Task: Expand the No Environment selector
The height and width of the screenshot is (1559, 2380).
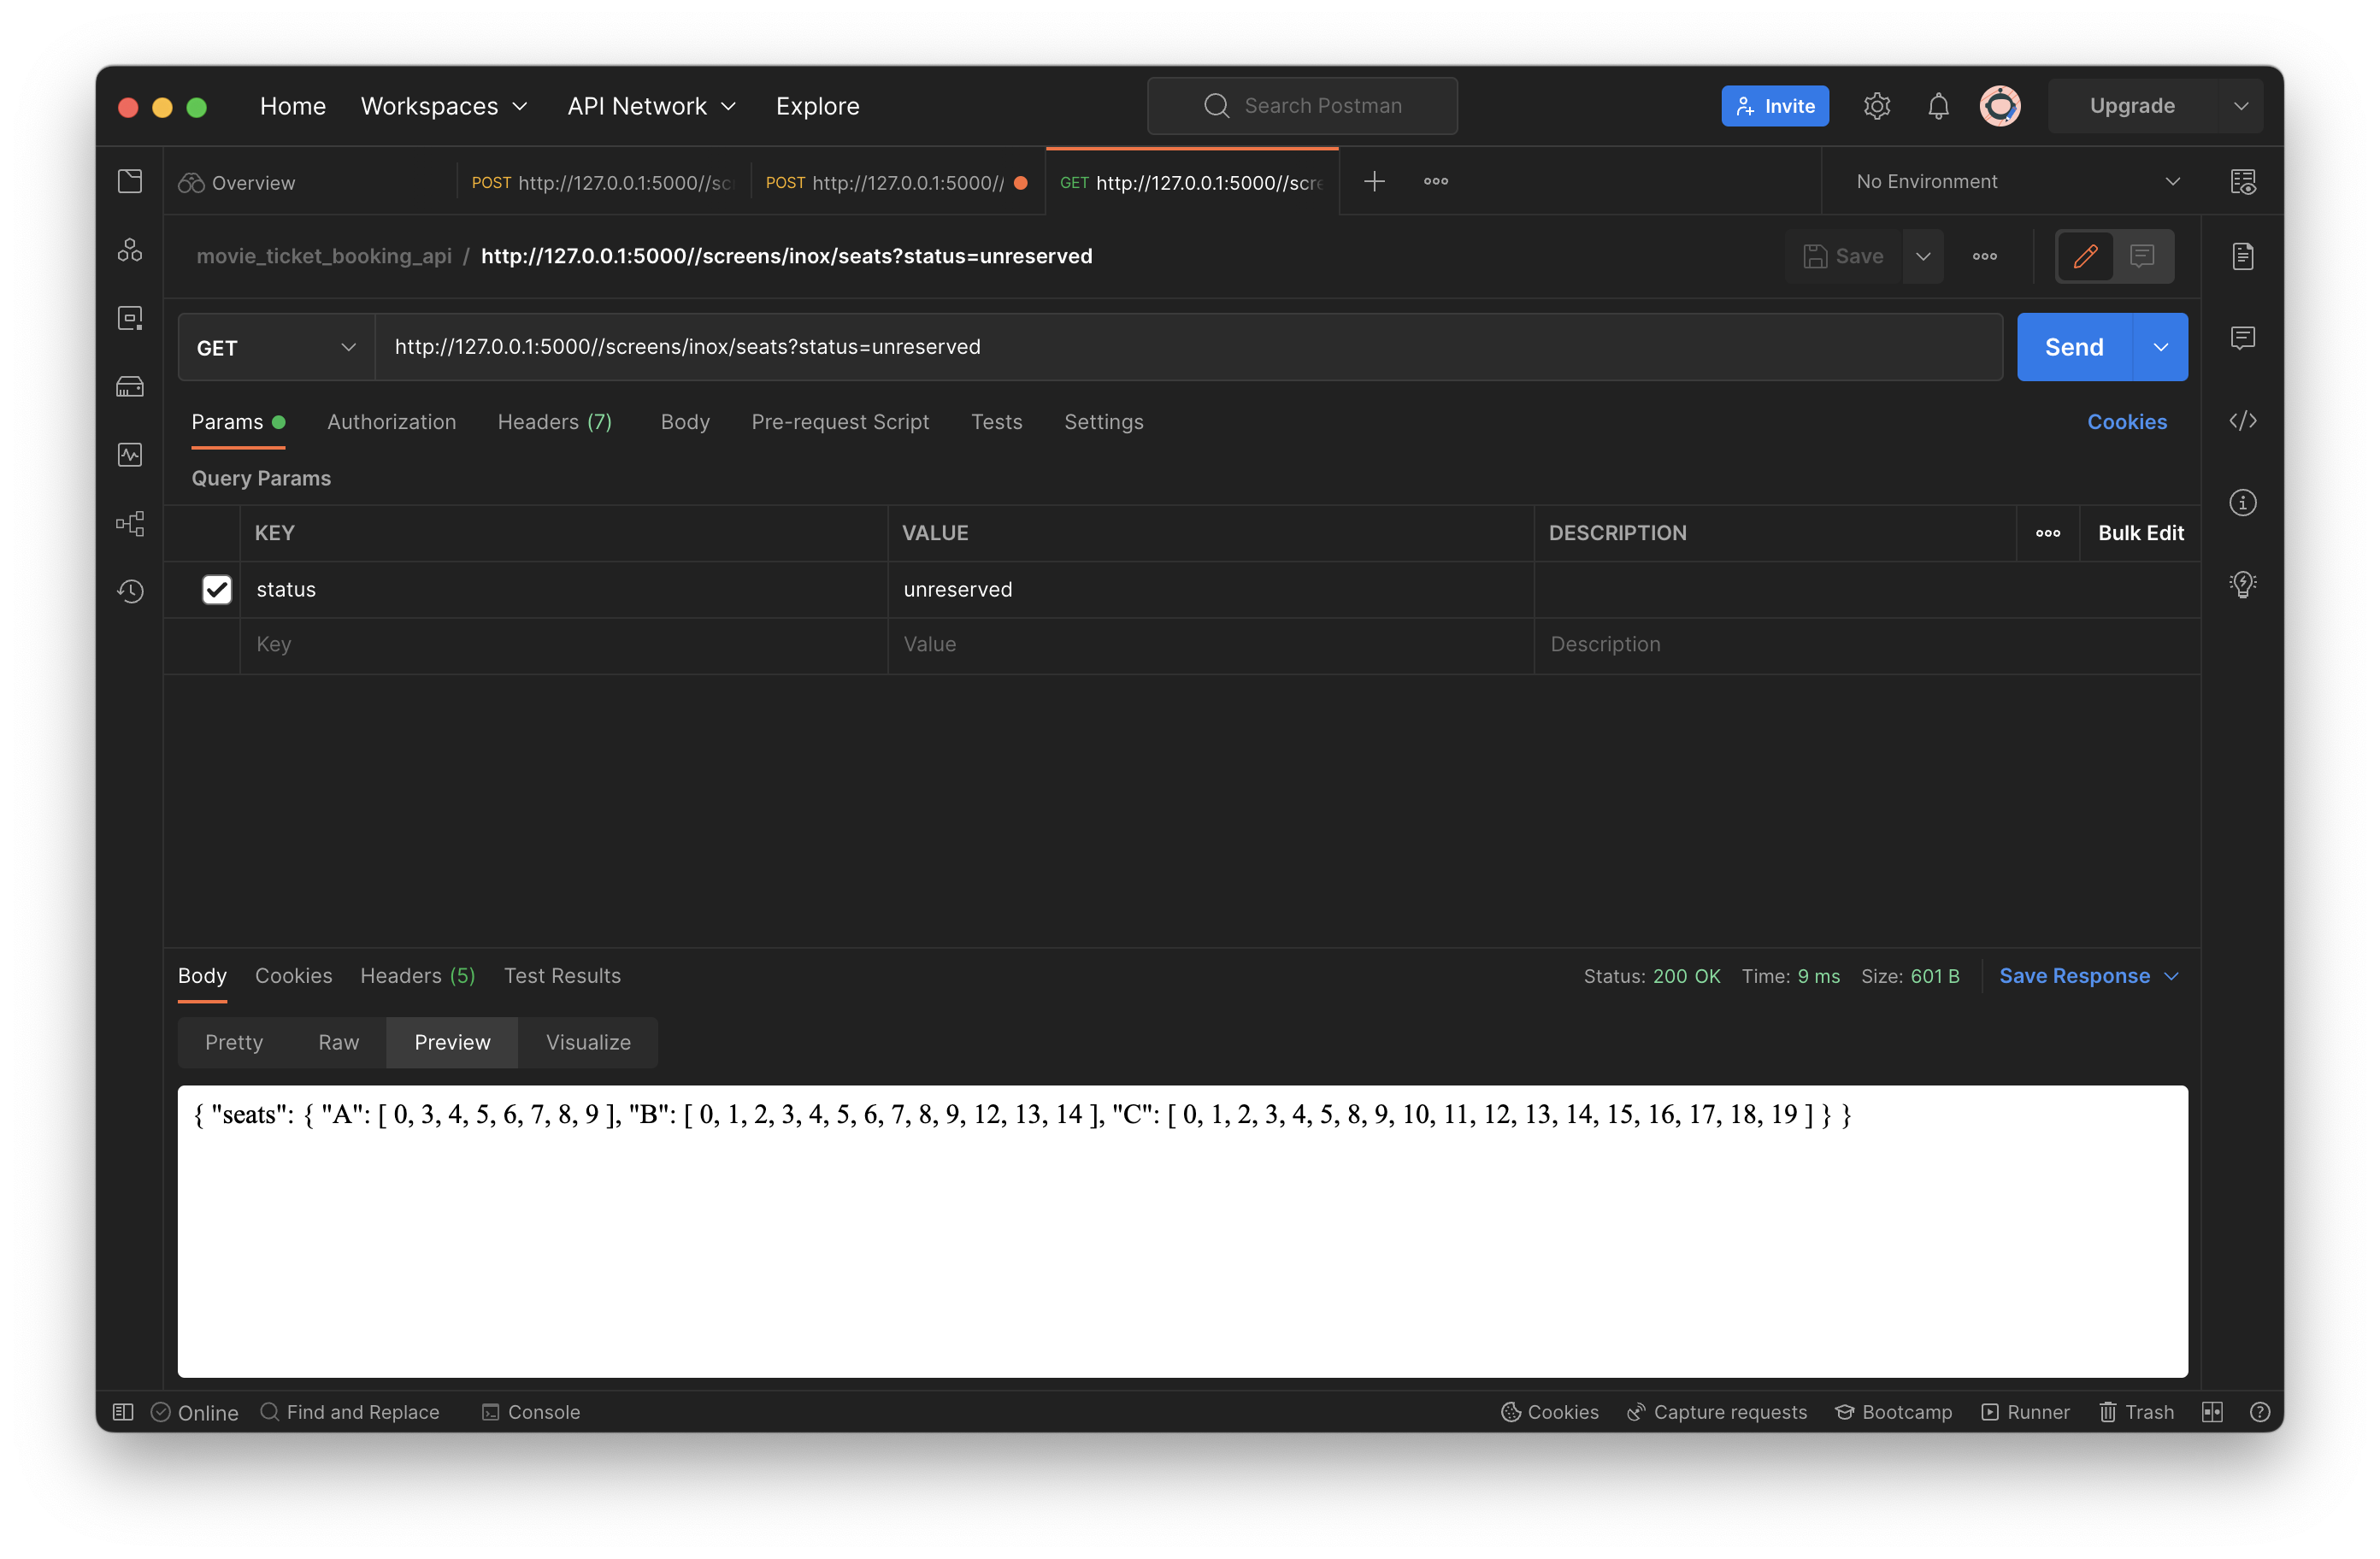Action: pos(2016,182)
